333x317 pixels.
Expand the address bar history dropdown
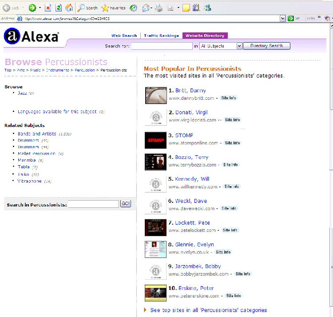[x=282, y=18]
